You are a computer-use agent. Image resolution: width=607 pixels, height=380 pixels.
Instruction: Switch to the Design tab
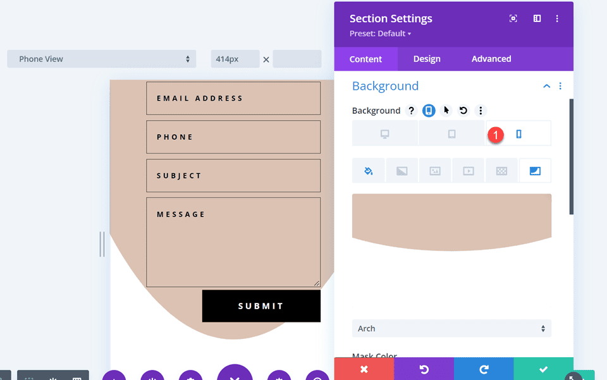427,59
